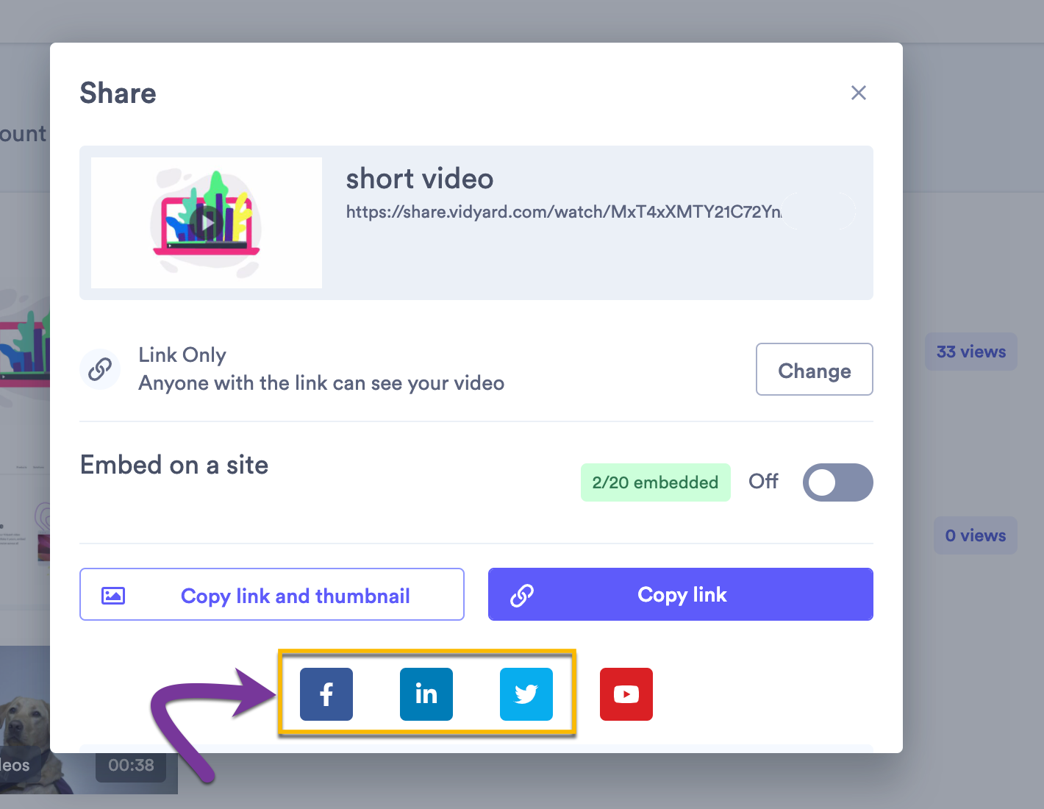Image resolution: width=1044 pixels, height=809 pixels.
Task: Click the Link Only label
Action: click(x=182, y=355)
